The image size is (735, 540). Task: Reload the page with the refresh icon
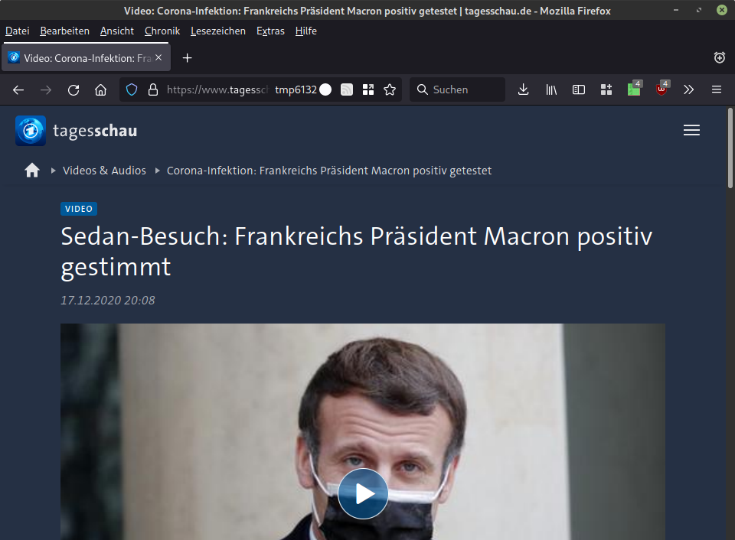(73, 90)
